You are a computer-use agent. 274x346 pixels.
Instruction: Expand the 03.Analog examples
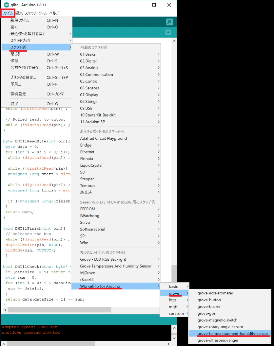point(116,68)
